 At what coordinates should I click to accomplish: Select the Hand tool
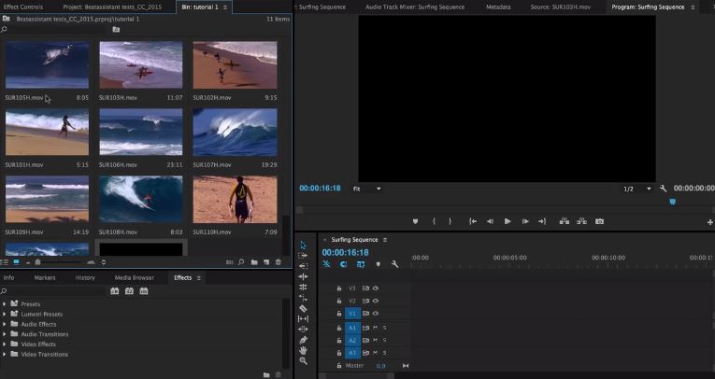tap(303, 350)
